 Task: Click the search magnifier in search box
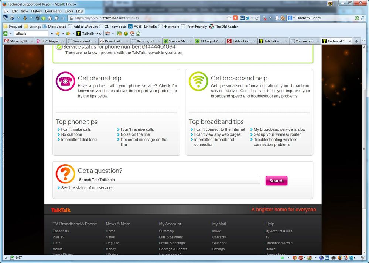click(x=363, y=18)
